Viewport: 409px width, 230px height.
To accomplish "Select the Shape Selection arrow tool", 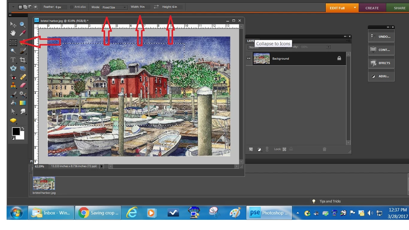I will click(13, 112).
